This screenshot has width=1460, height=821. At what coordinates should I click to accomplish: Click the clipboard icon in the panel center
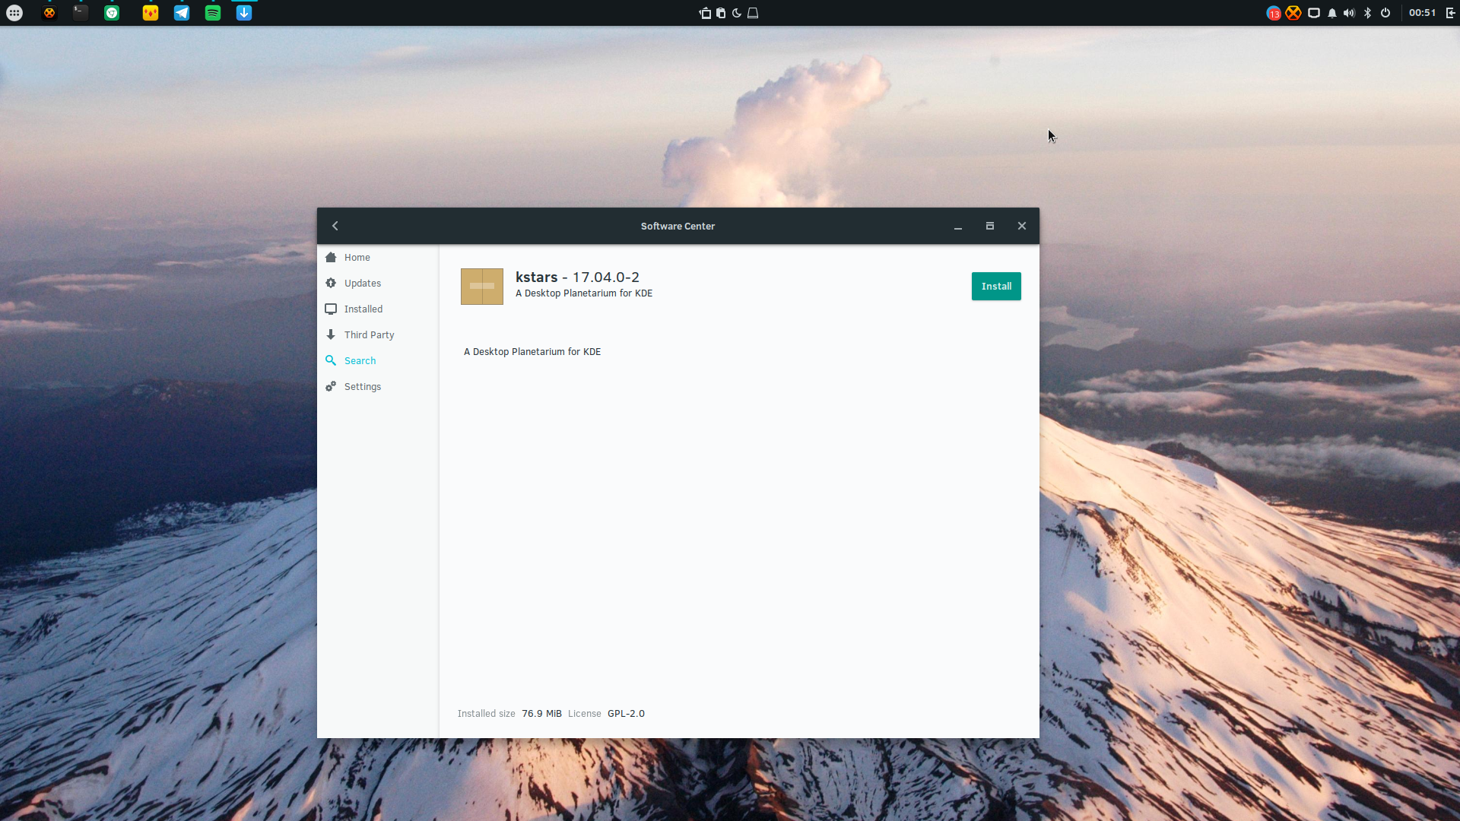[721, 13]
